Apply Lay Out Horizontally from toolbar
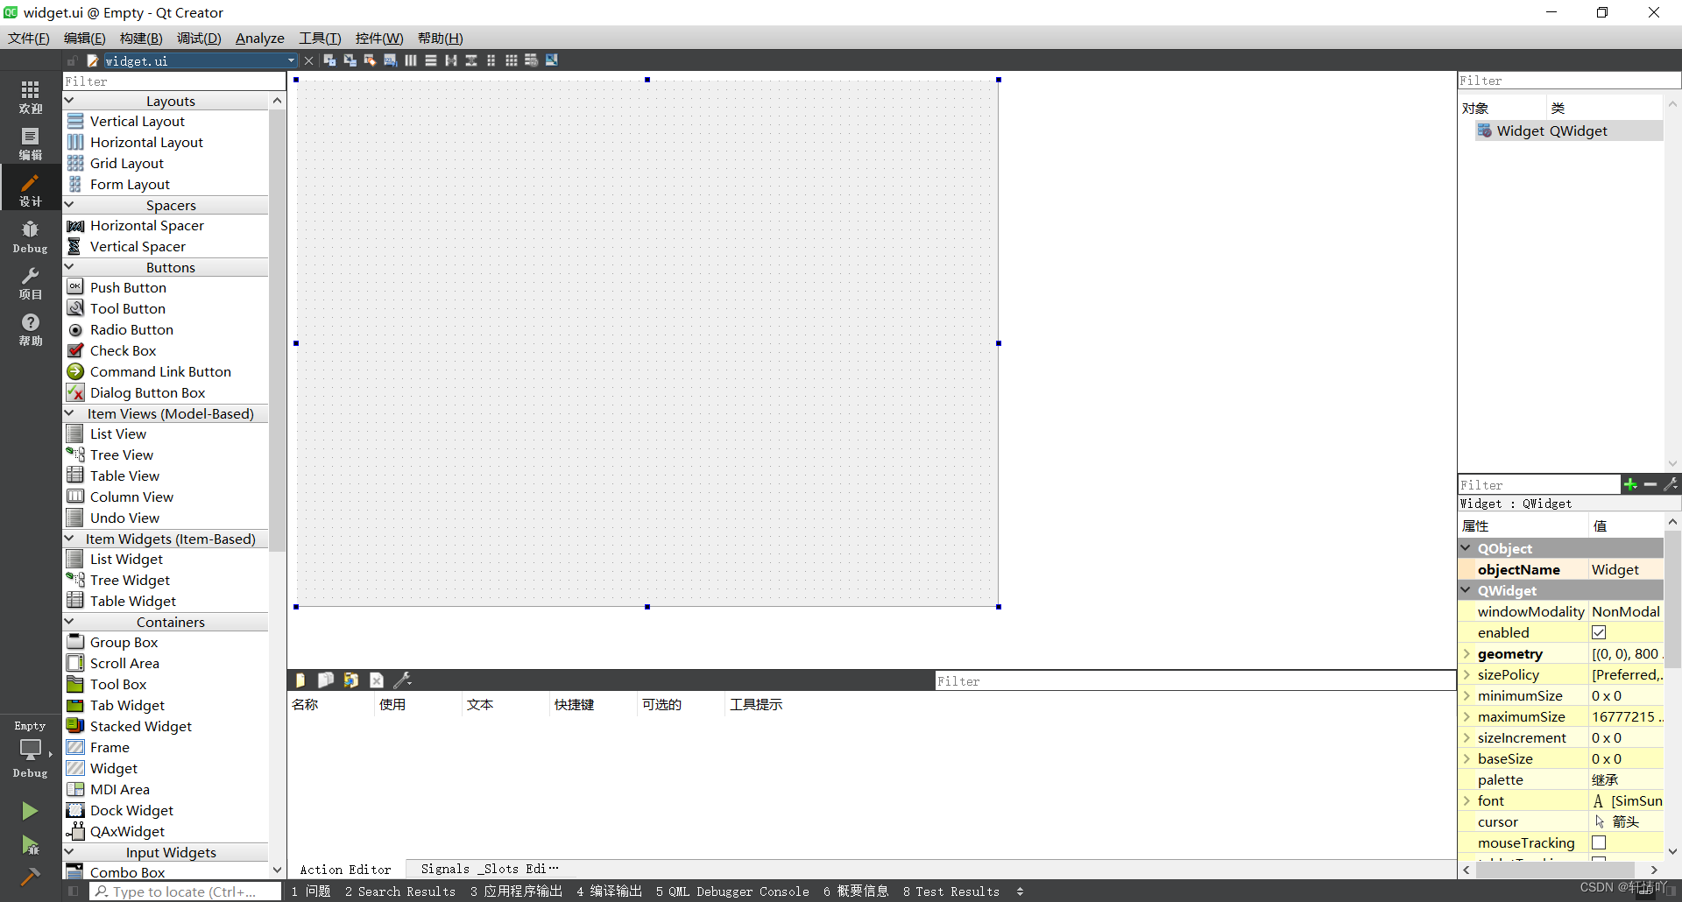The height and width of the screenshot is (902, 1682). click(x=410, y=60)
